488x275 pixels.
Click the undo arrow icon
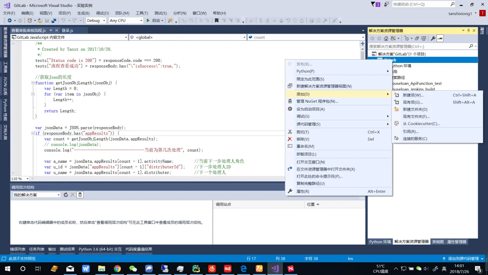coord(63,21)
